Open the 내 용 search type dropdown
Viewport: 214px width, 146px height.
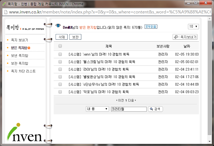coord(97,109)
